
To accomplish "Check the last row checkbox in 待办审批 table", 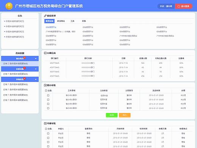I will tap(48, 108).
